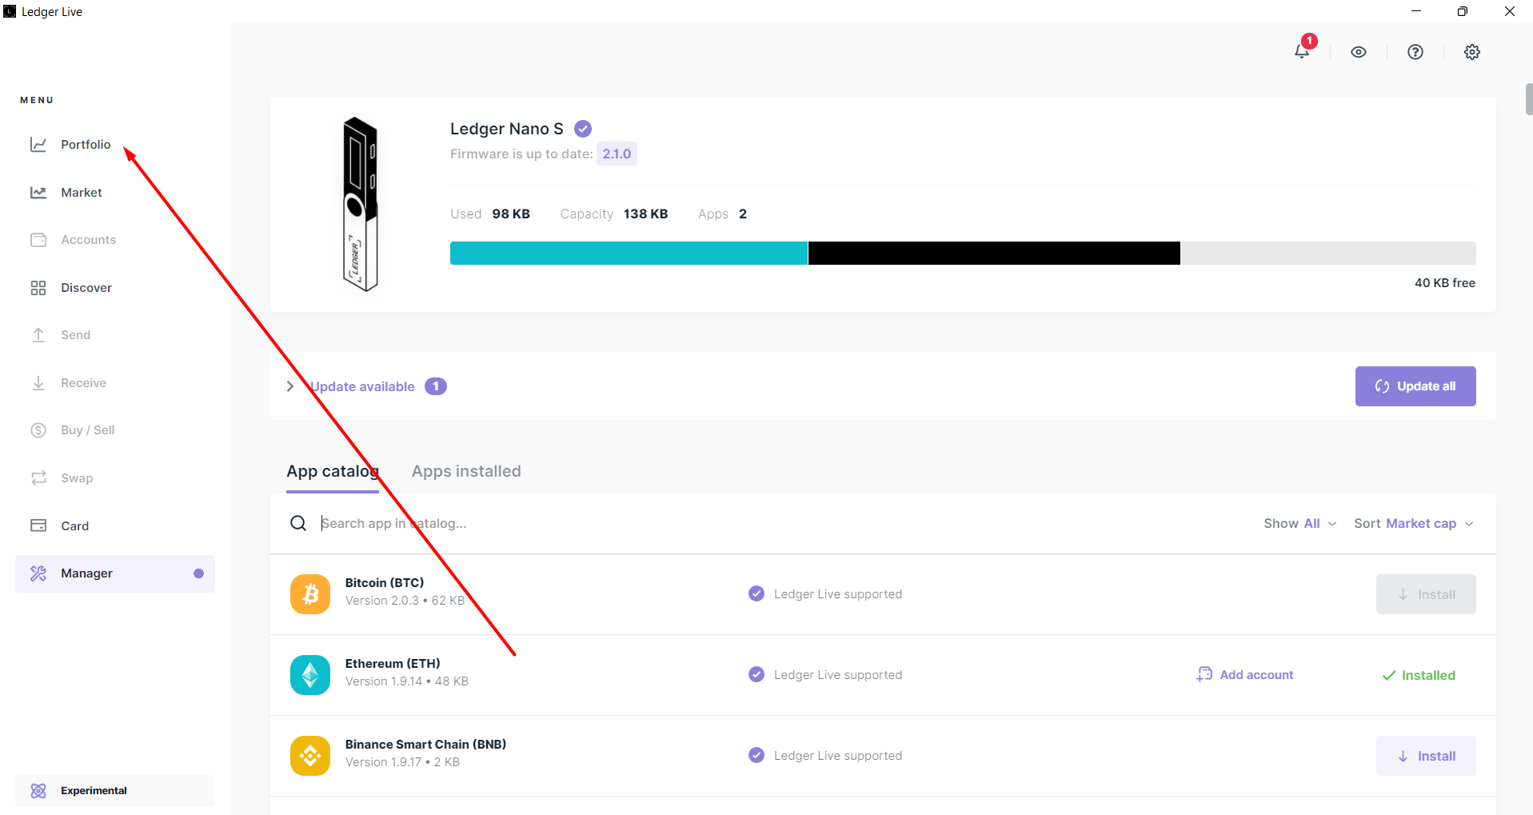Go to Portfolio in the sidebar
1533x815 pixels.
click(86, 145)
